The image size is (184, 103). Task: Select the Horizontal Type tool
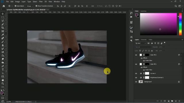pos(3,70)
